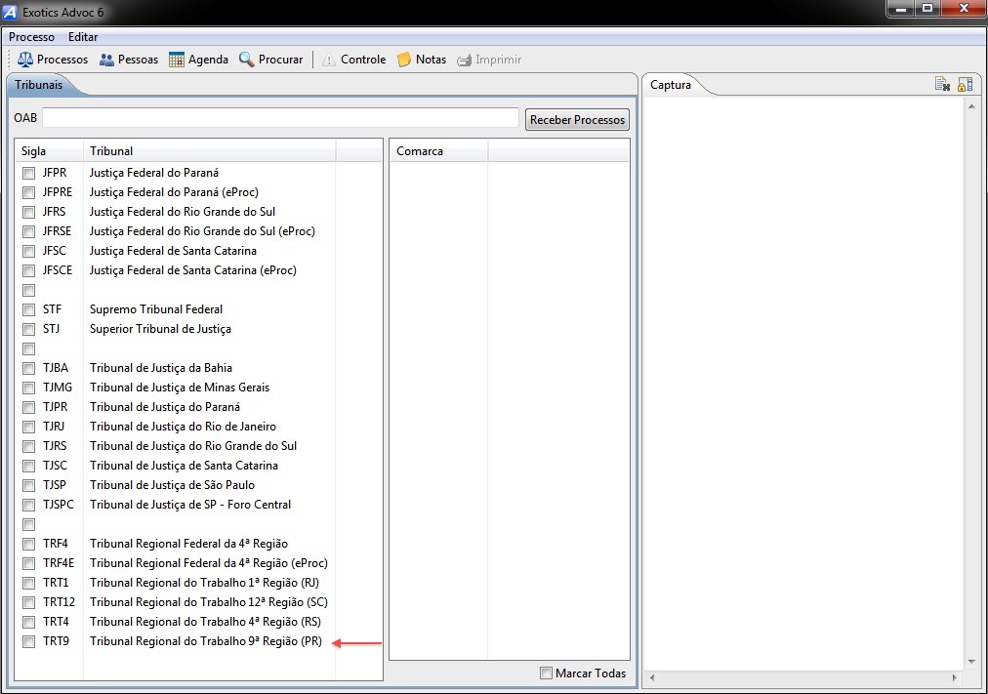Screen dimensions: 988x694
Task: Open the Agenda calendar icon
Action: click(x=177, y=60)
